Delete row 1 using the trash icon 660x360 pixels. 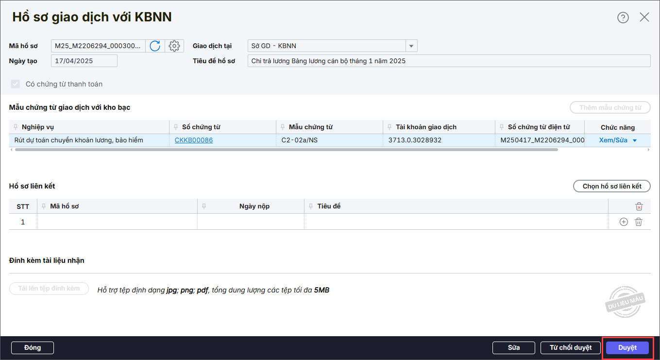pos(639,222)
